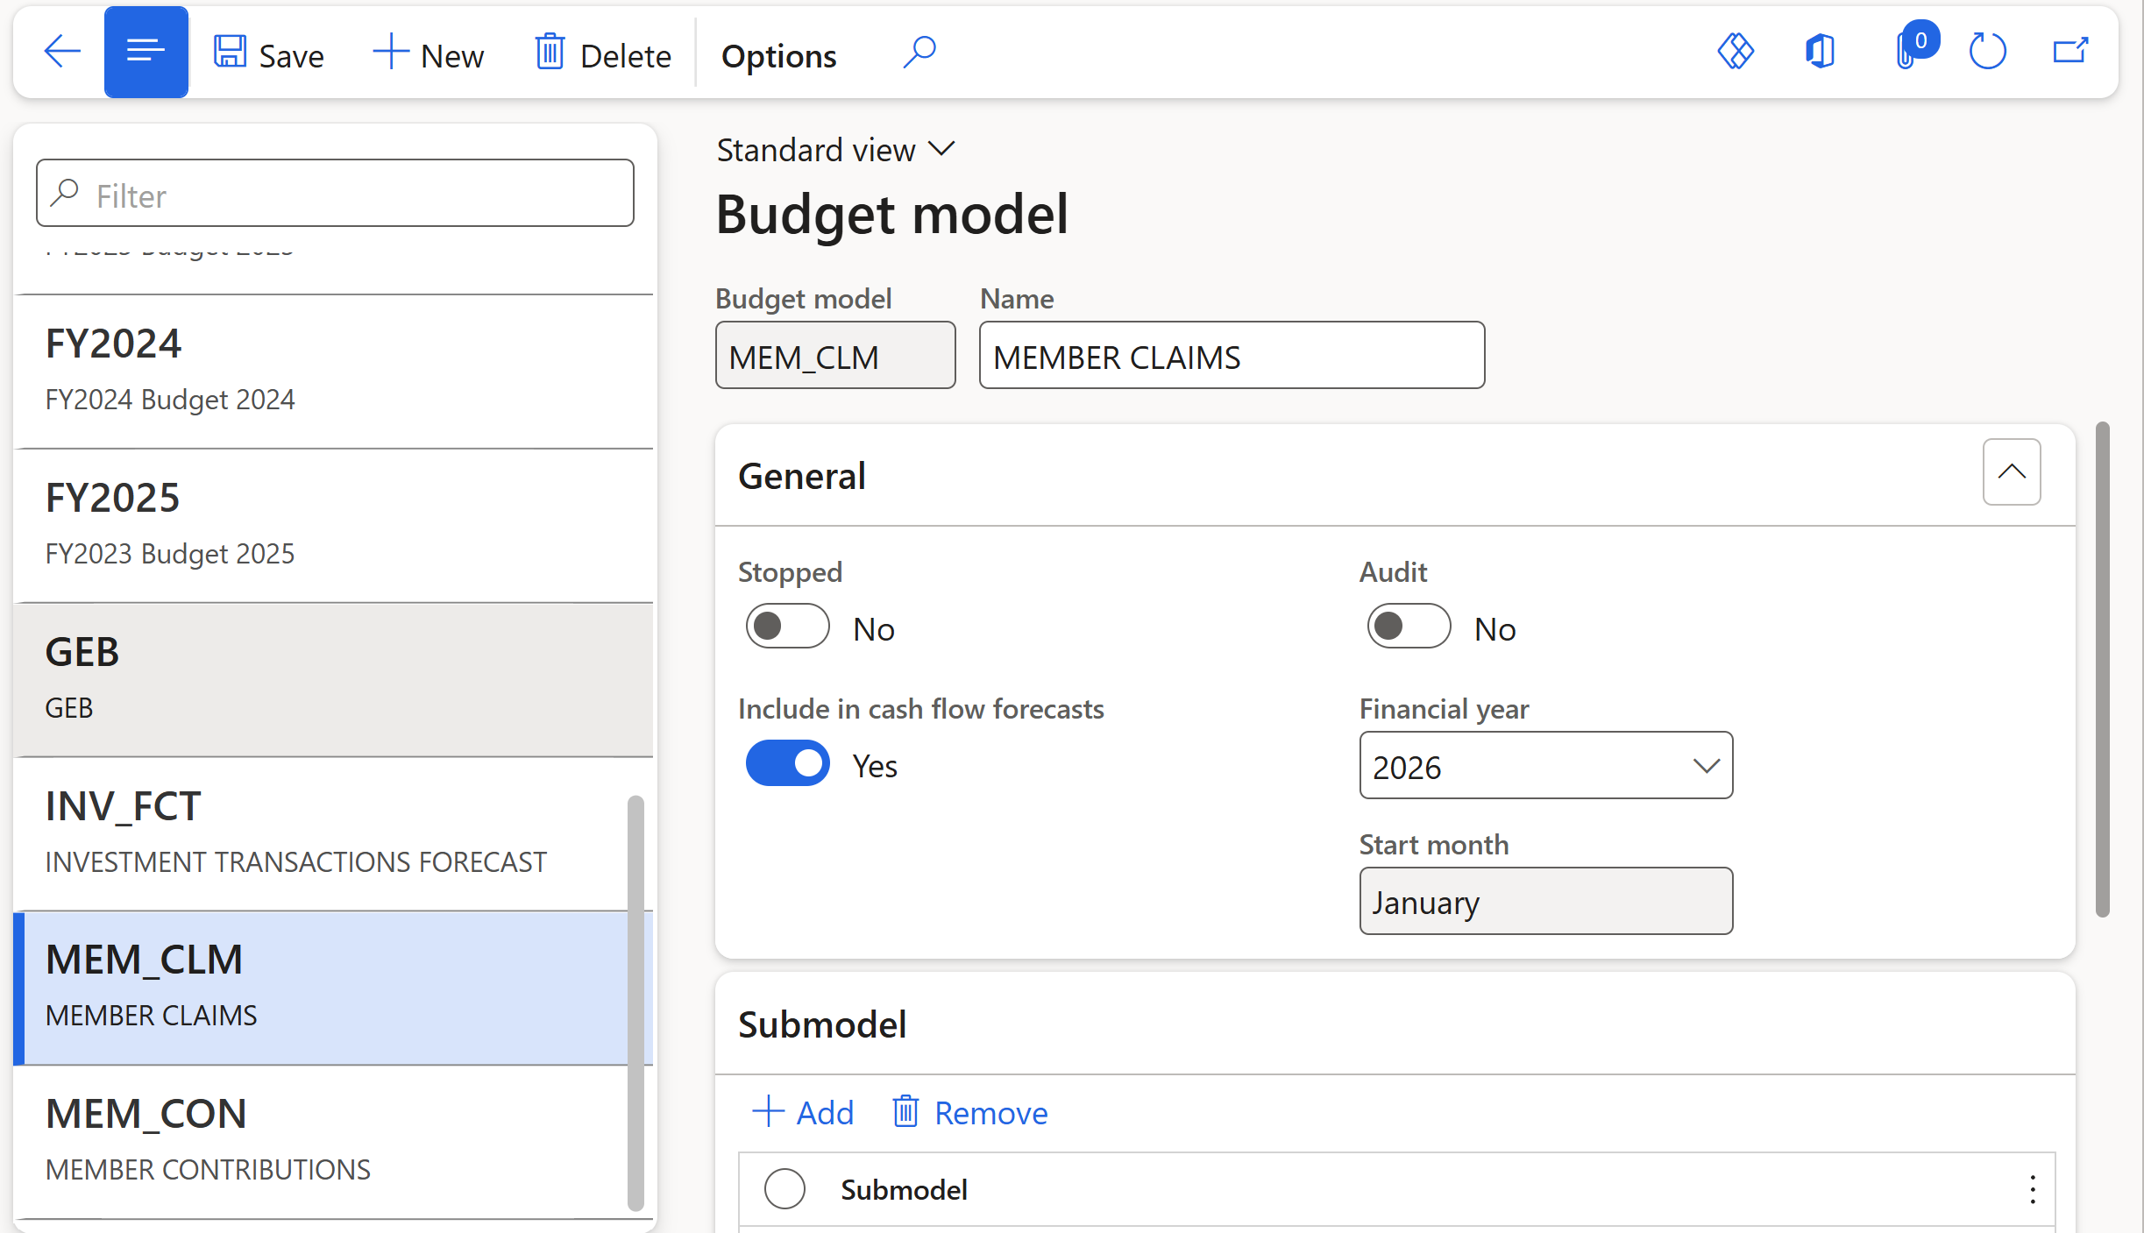Save the budget model
Viewport: 2144px width, 1233px height.
[x=269, y=54]
